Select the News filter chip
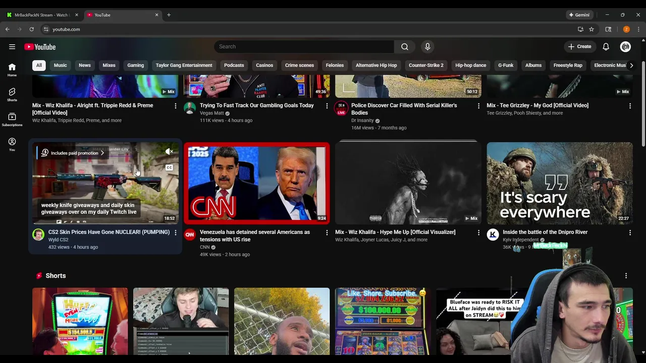The width and height of the screenshot is (646, 363). (x=85, y=66)
